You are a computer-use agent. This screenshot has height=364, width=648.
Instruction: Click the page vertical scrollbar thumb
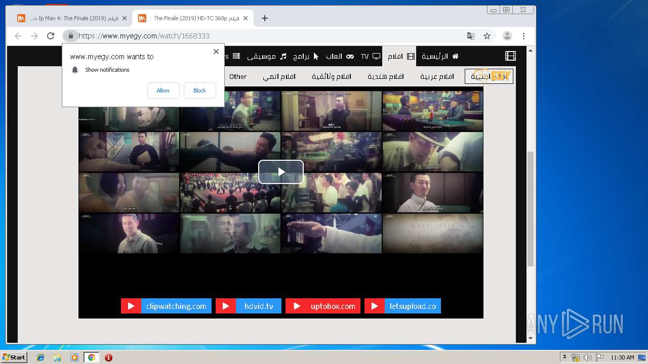[x=531, y=208]
